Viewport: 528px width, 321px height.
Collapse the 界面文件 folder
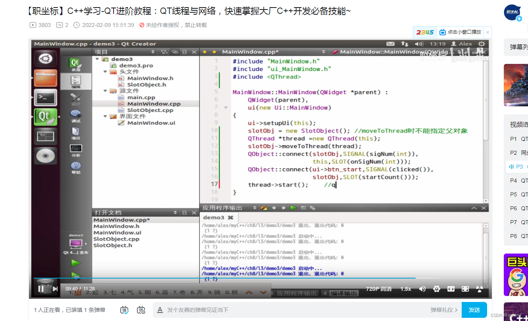(105, 116)
